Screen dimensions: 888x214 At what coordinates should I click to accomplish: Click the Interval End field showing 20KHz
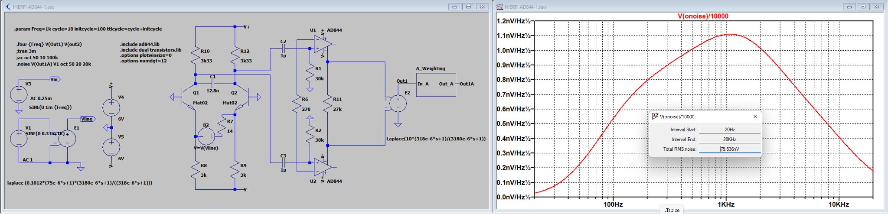click(x=730, y=139)
